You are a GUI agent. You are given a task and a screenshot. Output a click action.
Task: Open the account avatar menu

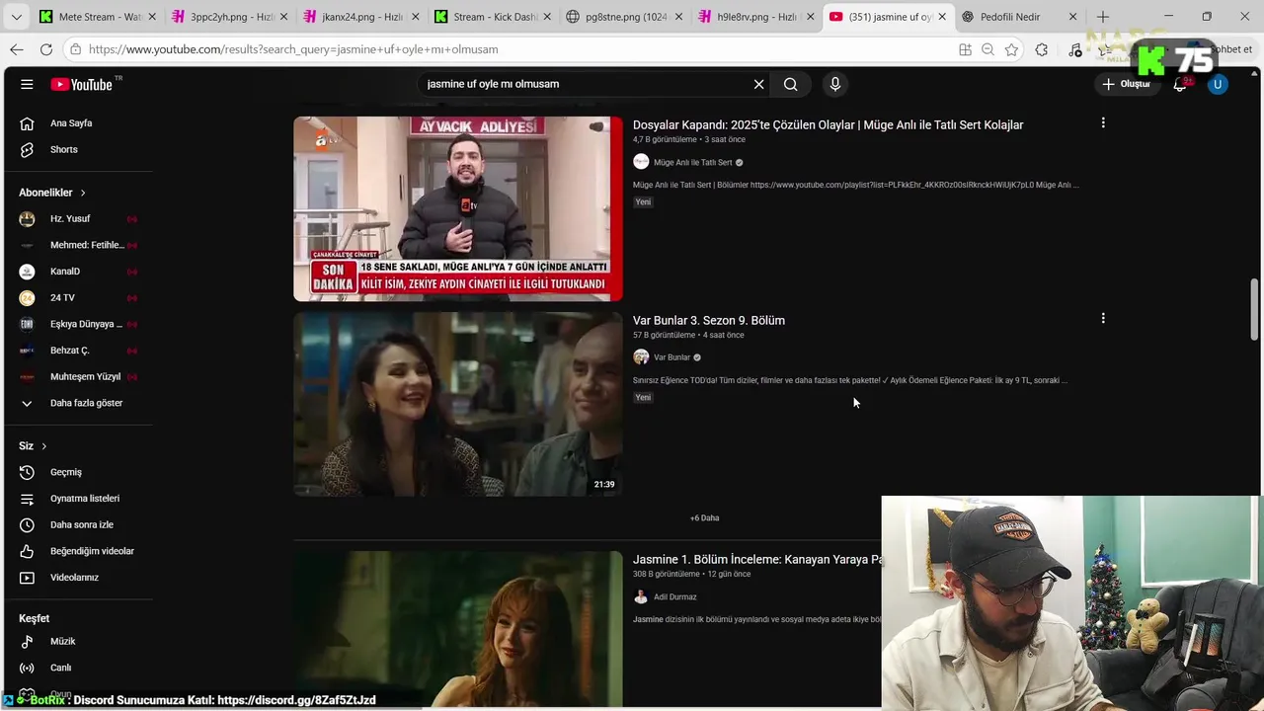[1218, 84]
